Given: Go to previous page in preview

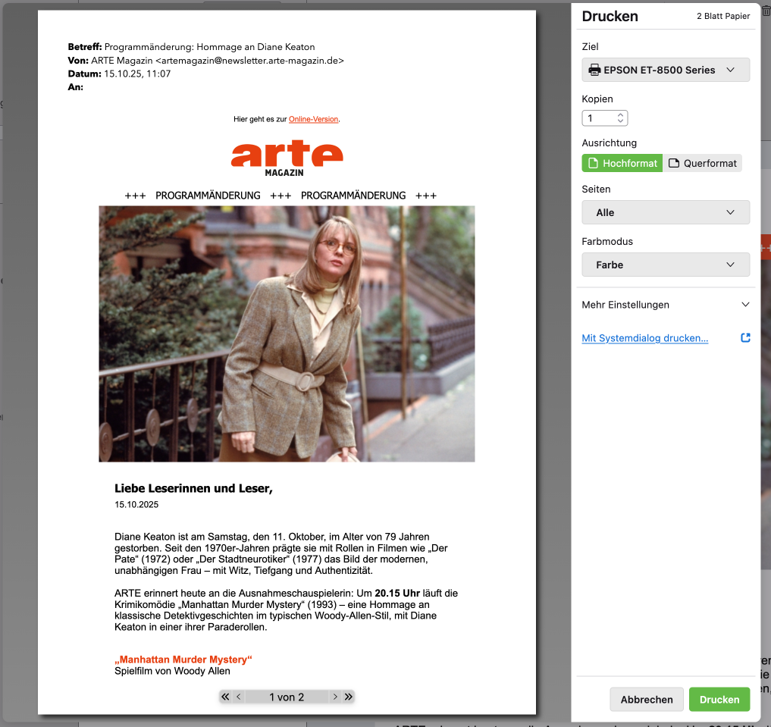Looking at the screenshot, I should coord(239,697).
